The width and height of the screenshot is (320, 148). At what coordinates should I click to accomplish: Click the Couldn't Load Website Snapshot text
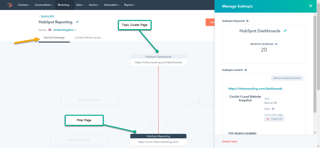click(x=245, y=99)
